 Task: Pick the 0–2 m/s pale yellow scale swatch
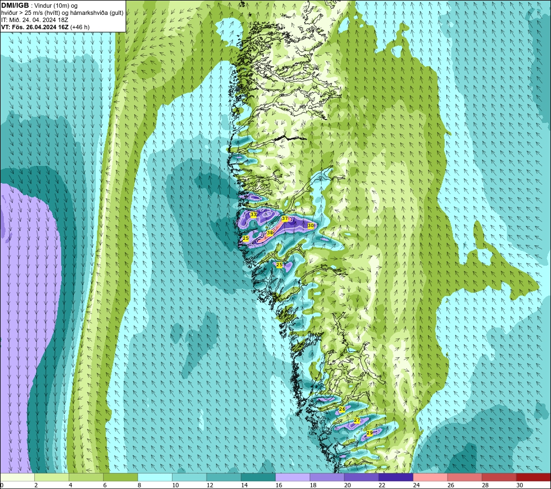pyautogui.click(x=18, y=477)
